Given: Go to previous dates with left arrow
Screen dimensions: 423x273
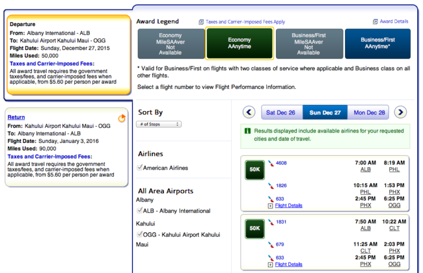Looking at the screenshot, I should click(249, 112).
